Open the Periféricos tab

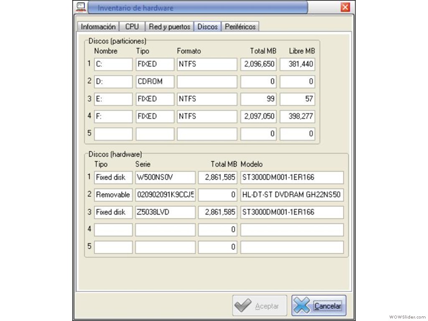click(240, 26)
